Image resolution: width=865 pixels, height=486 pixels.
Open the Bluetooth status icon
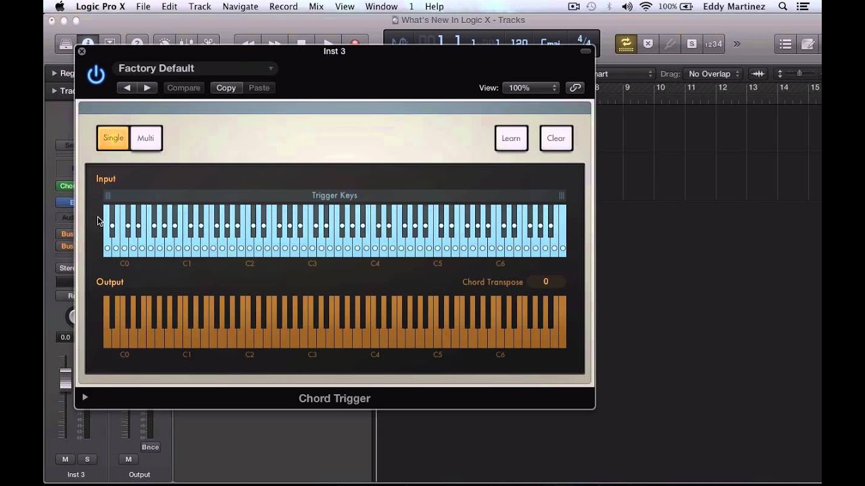point(609,7)
